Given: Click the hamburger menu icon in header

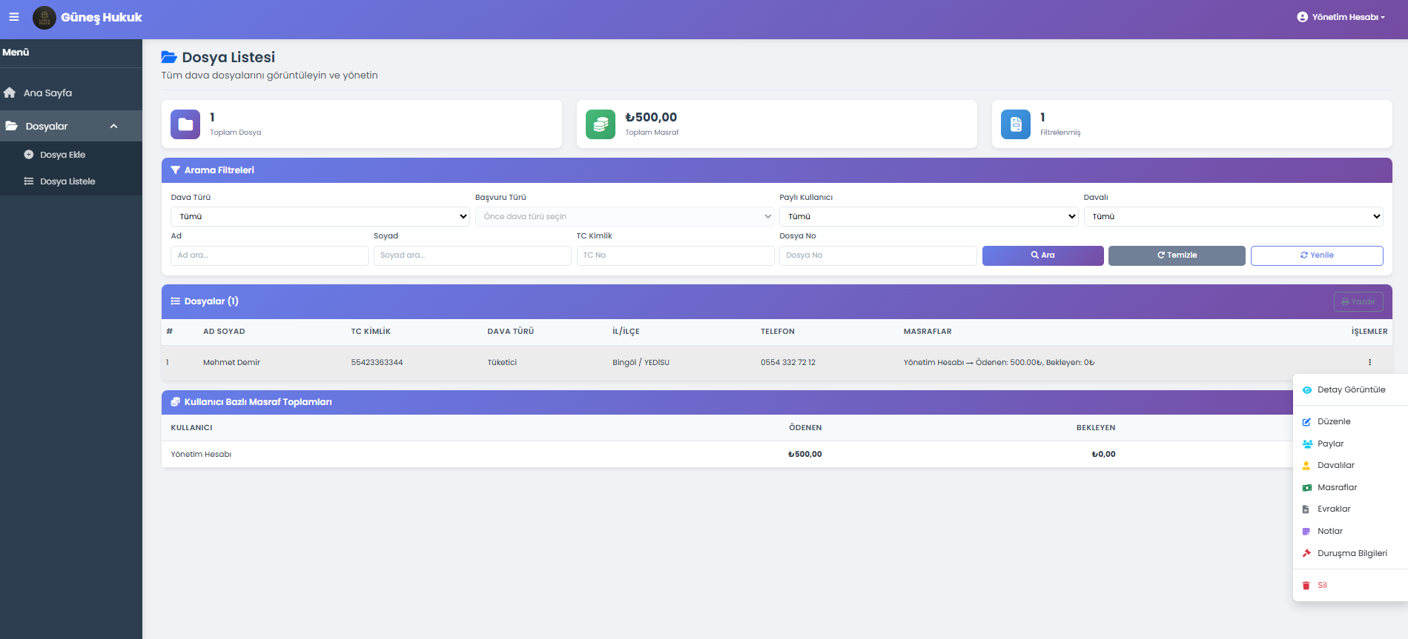Looking at the screenshot, I should [x=13, y=17].
